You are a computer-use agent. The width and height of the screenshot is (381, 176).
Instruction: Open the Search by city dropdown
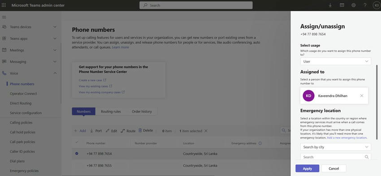336,147
